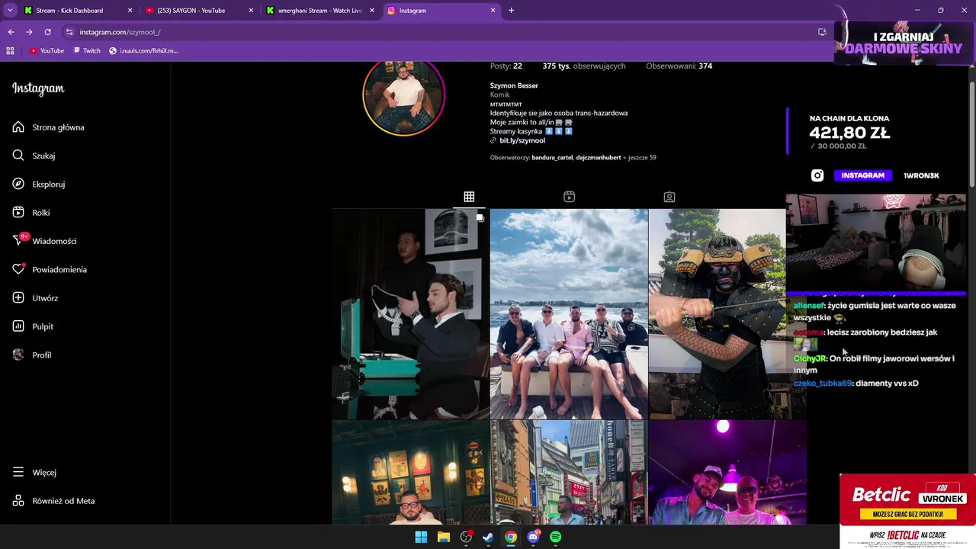The image size is (976, 549).
Task: Switch to SAYGON - YouTube tab
Action: [200, 11]
